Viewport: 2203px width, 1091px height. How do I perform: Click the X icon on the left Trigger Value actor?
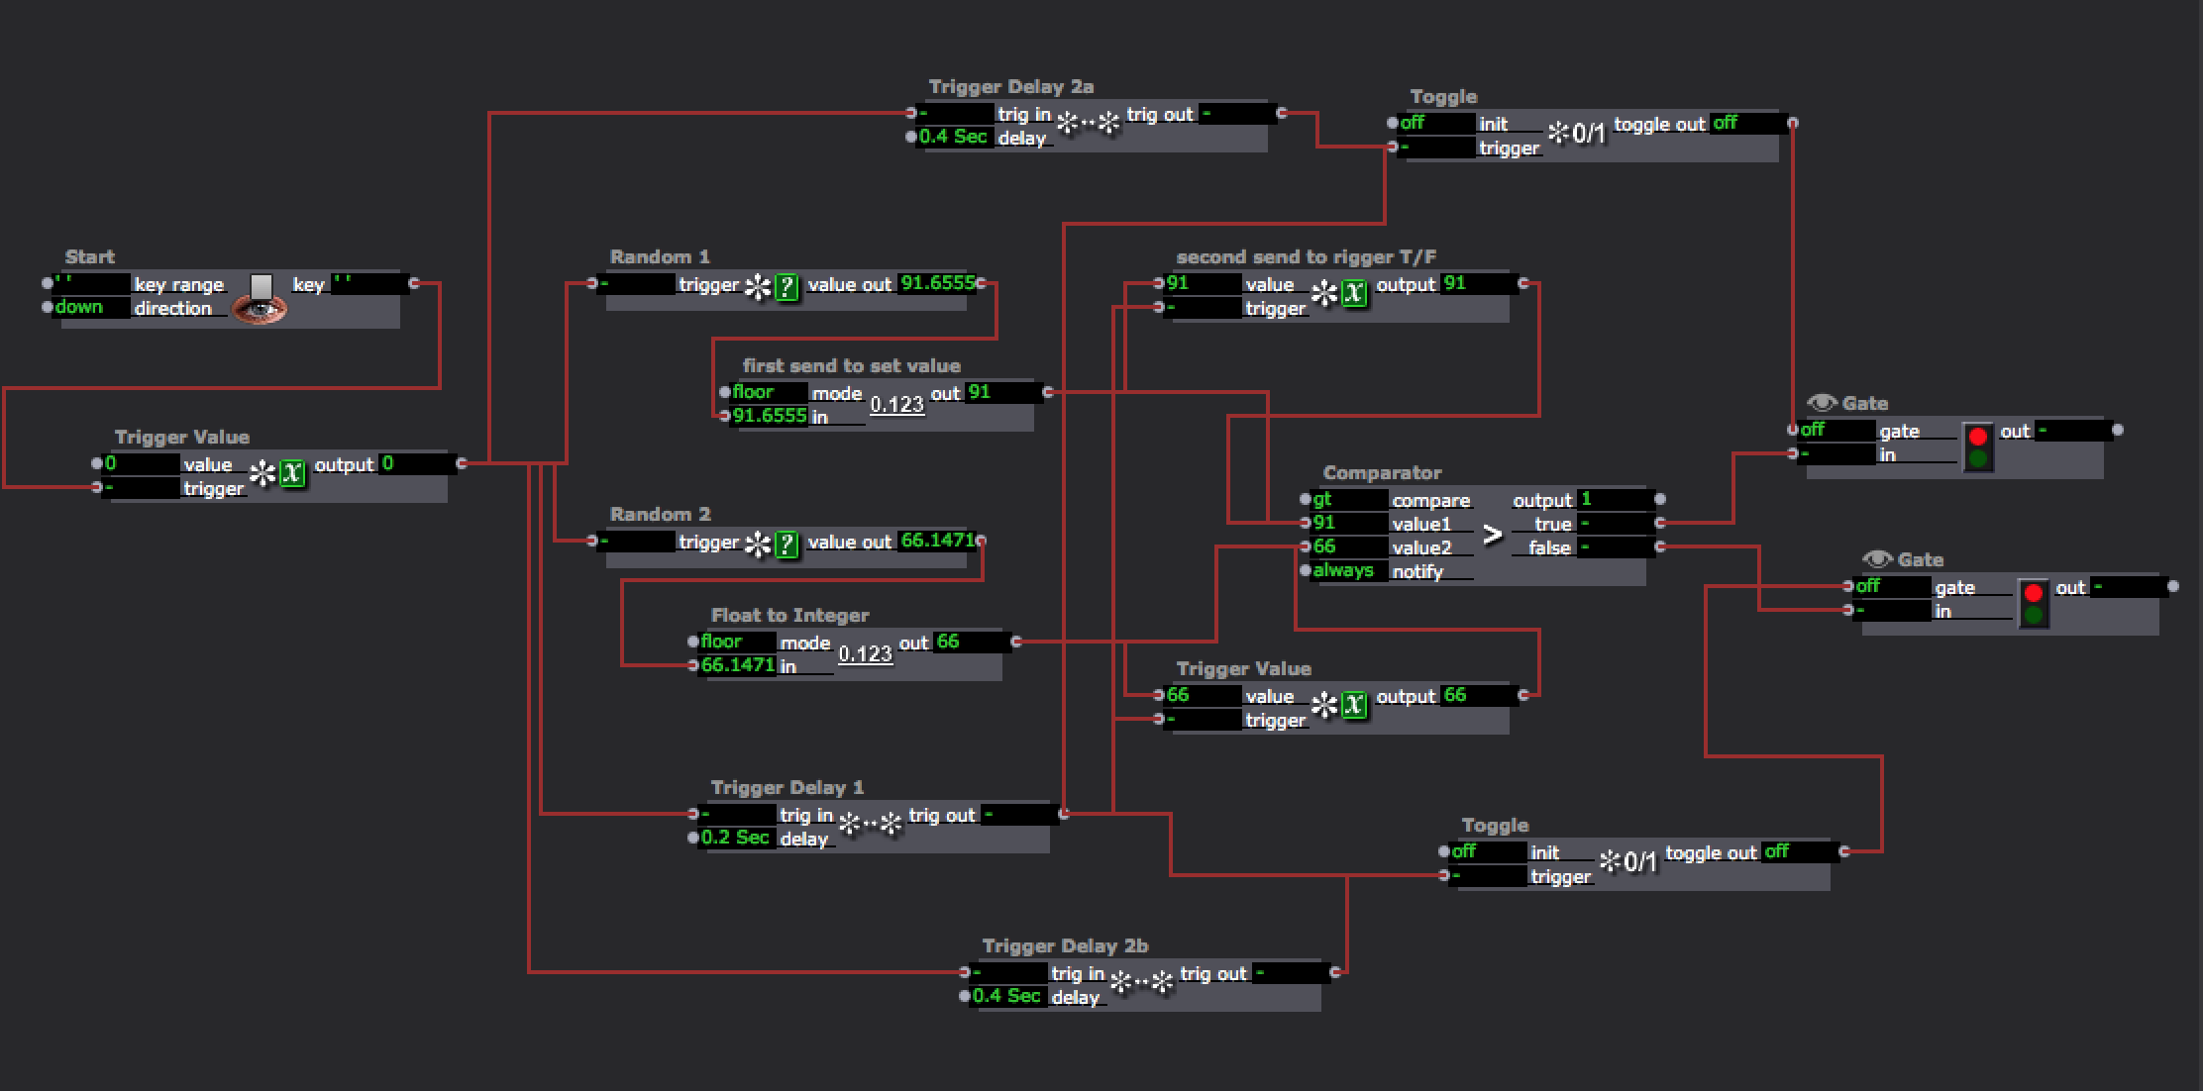(x=292, y=474)
